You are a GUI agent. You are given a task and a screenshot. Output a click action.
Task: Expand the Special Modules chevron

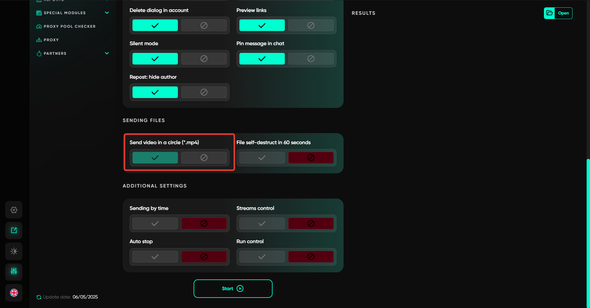click(107, 13)
